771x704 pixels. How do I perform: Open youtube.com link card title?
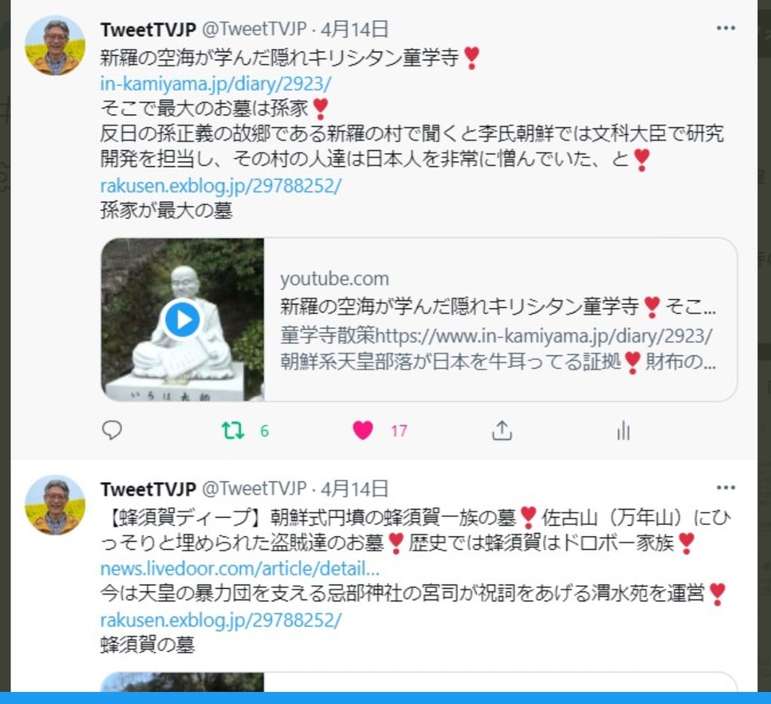498,306
